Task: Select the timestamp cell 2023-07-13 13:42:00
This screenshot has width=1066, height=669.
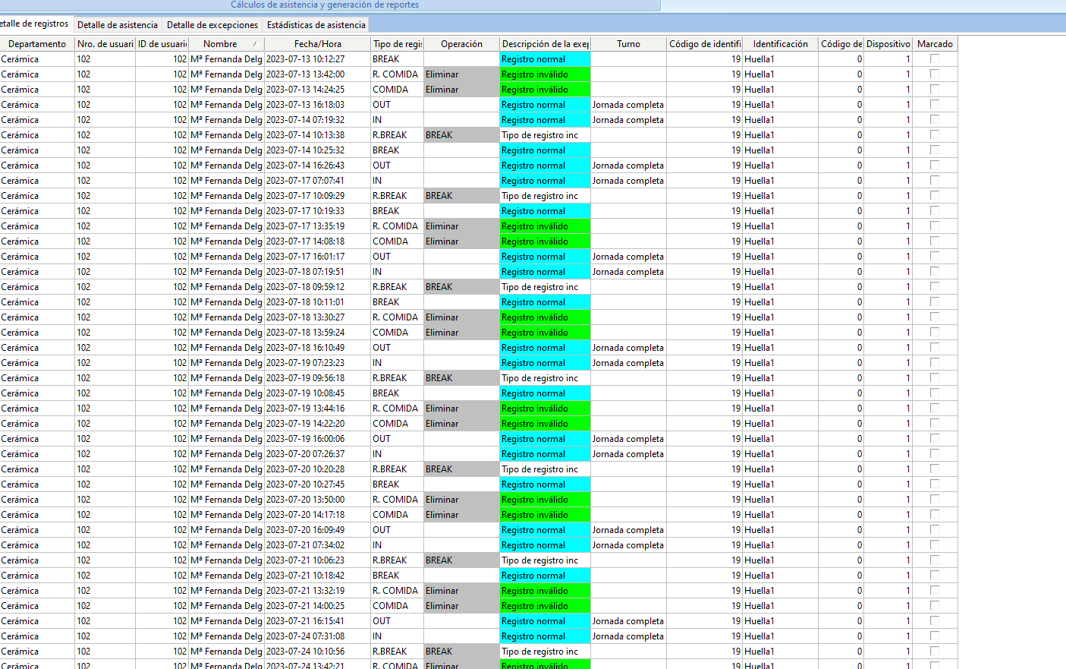Action: pos(317,74)
